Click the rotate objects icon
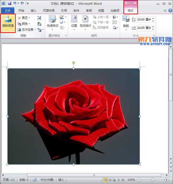173x184 pixels. [x=114, y=28]
